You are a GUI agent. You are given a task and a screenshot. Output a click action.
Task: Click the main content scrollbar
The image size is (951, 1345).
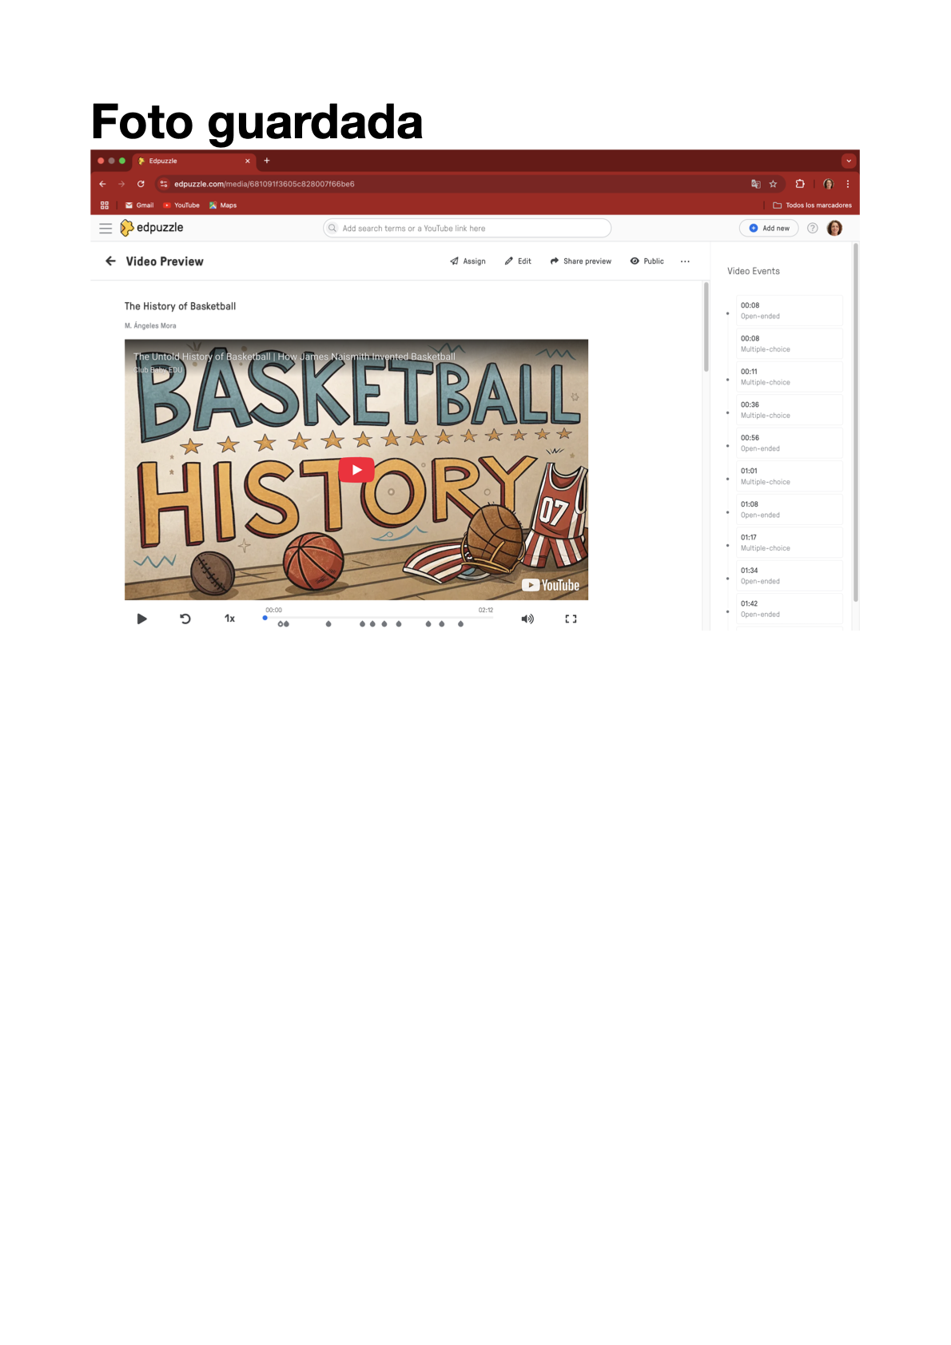pyautogui.click(x=706, y=327)
